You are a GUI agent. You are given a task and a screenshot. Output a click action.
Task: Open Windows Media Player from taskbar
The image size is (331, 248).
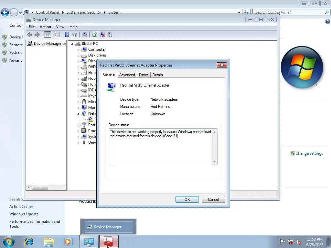(x=68, y=242)
